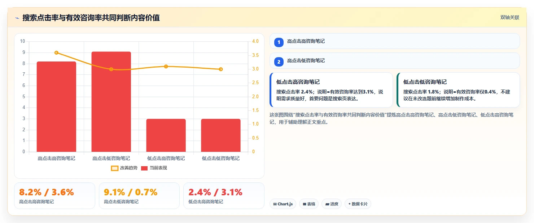
Task: Click the number 1 badge icon
Action: coord(279,42)
